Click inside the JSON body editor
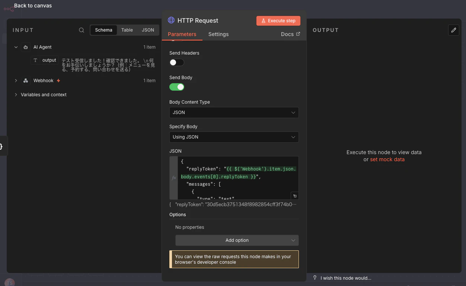Screen dimensions: 466x286 coord(238,178)
